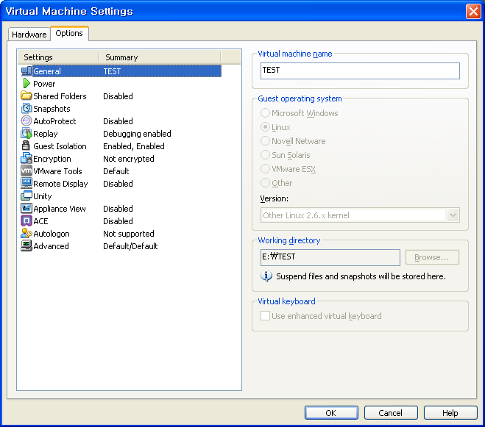485x427 pixels.
Task: Select the AutoProtect row
Action: tap(121, 121)
